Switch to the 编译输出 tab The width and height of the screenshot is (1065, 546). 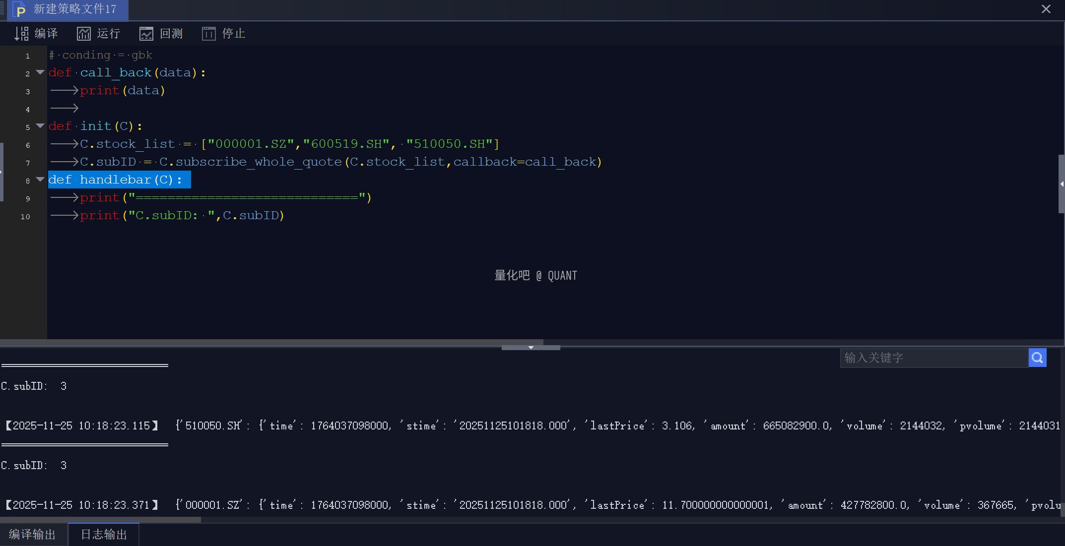(x=32, y=535)
